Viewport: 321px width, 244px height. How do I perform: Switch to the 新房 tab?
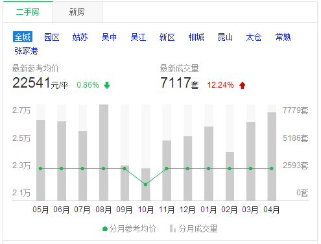coord(77,12)
